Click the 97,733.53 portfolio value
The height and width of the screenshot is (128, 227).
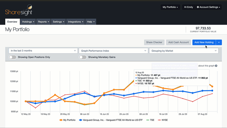[203, 28]
